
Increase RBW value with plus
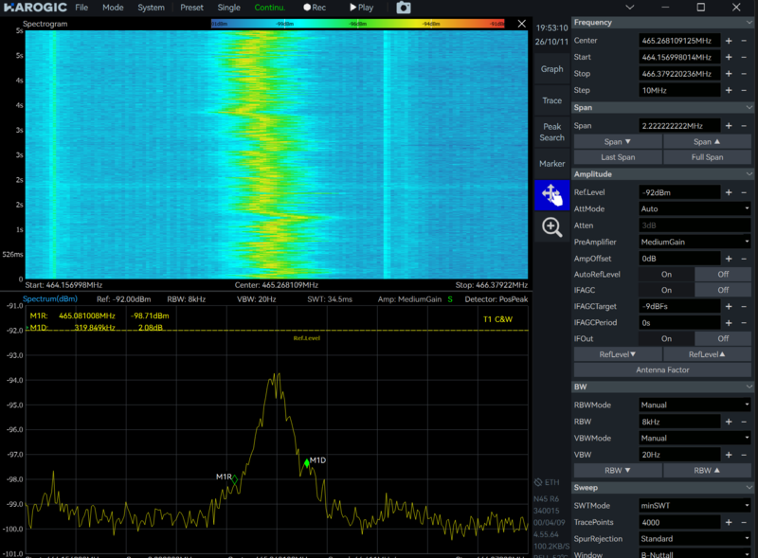729,423
